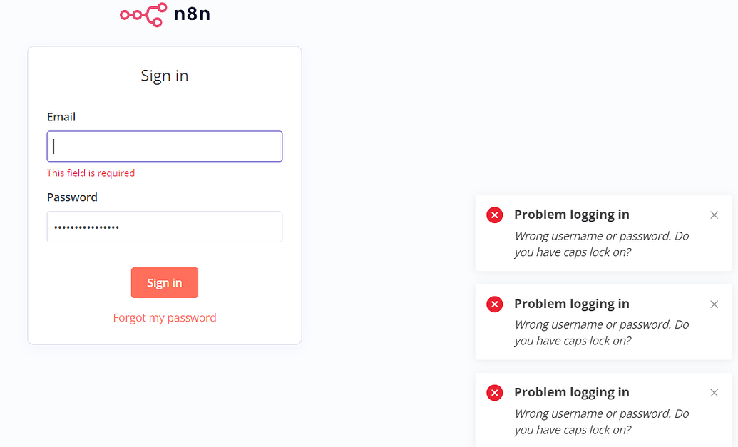The width and height of the screenshot is (738, 447).
Task: Click the masked password dots
Action: click(x=86, y=226)
